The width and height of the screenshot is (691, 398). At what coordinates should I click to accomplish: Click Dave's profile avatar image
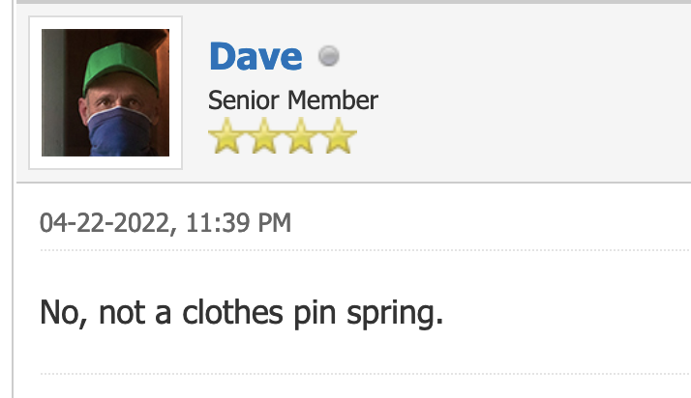[105, 93]
